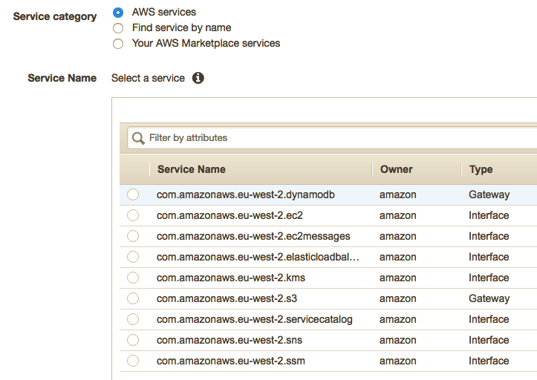Select radio for eu-west-2.ec2 service

[133, 215]
